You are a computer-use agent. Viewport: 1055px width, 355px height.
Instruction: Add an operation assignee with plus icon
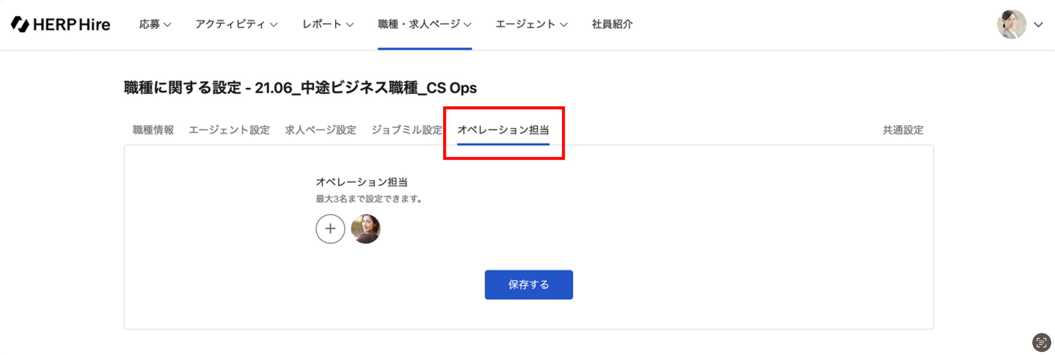(x=330, y=229)
